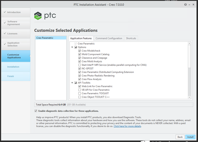Click the Finish step in sidebar
This screenshot has width=198, height=142.
click(16, 76)
